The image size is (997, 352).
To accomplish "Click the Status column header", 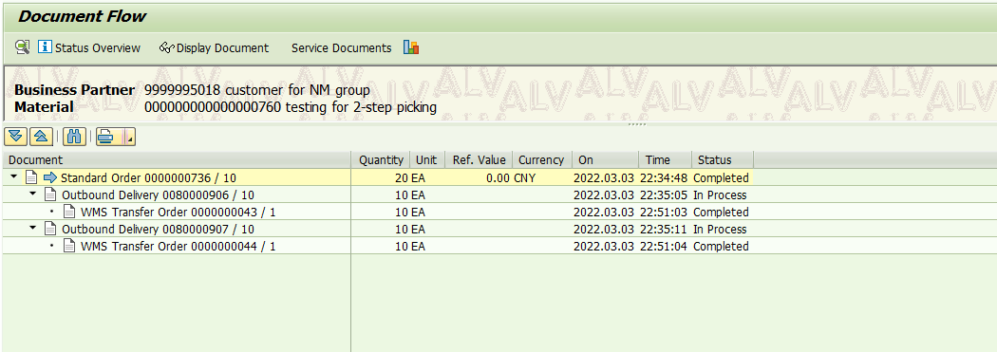I will click(x=722, y=160).
